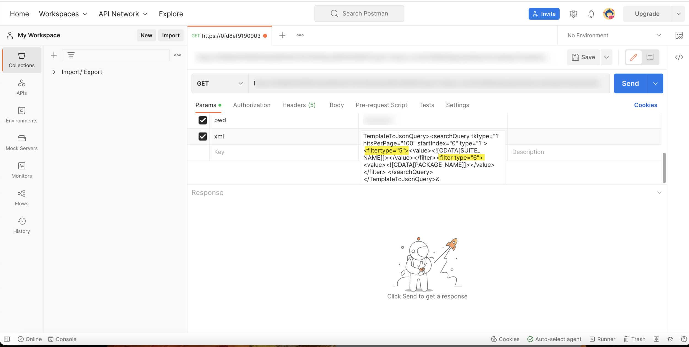Click the Send button
689x347 pixels.
coord(630,84)
